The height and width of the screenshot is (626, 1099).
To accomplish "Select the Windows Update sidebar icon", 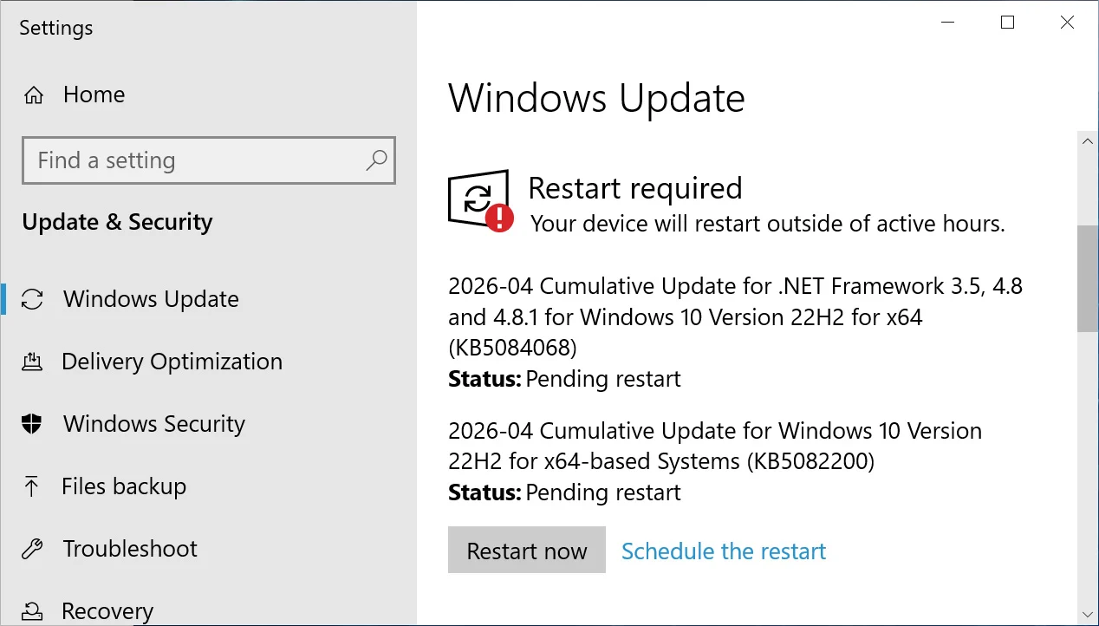I will [x=32, y=299].
